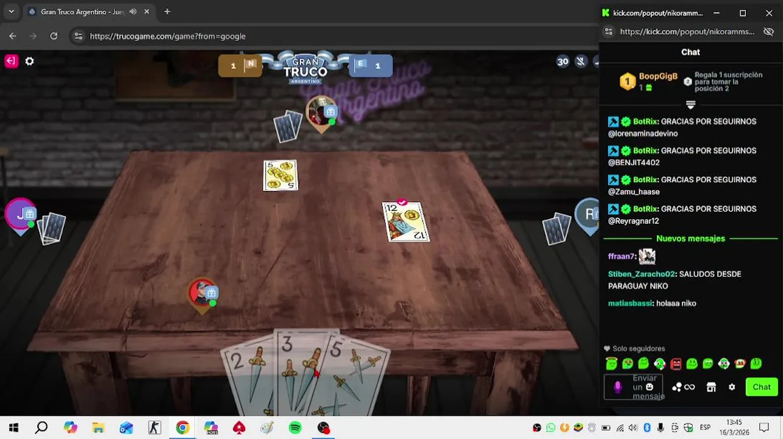Open a new browser tab

(167, 12)
